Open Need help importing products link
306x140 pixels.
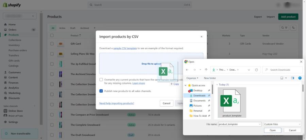[x=117, y=103]
